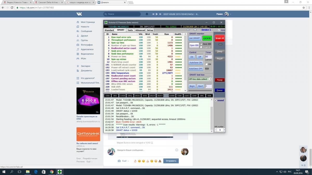Toggle the sound checkbox
This screenshot has height=175, width=312.
[216, 100]
